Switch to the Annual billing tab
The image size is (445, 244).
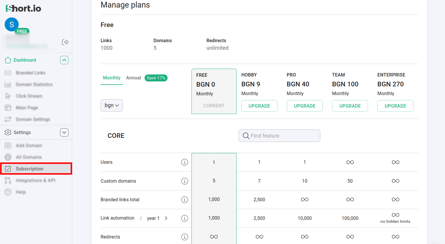pyautogui.click(x=133, y=78)
